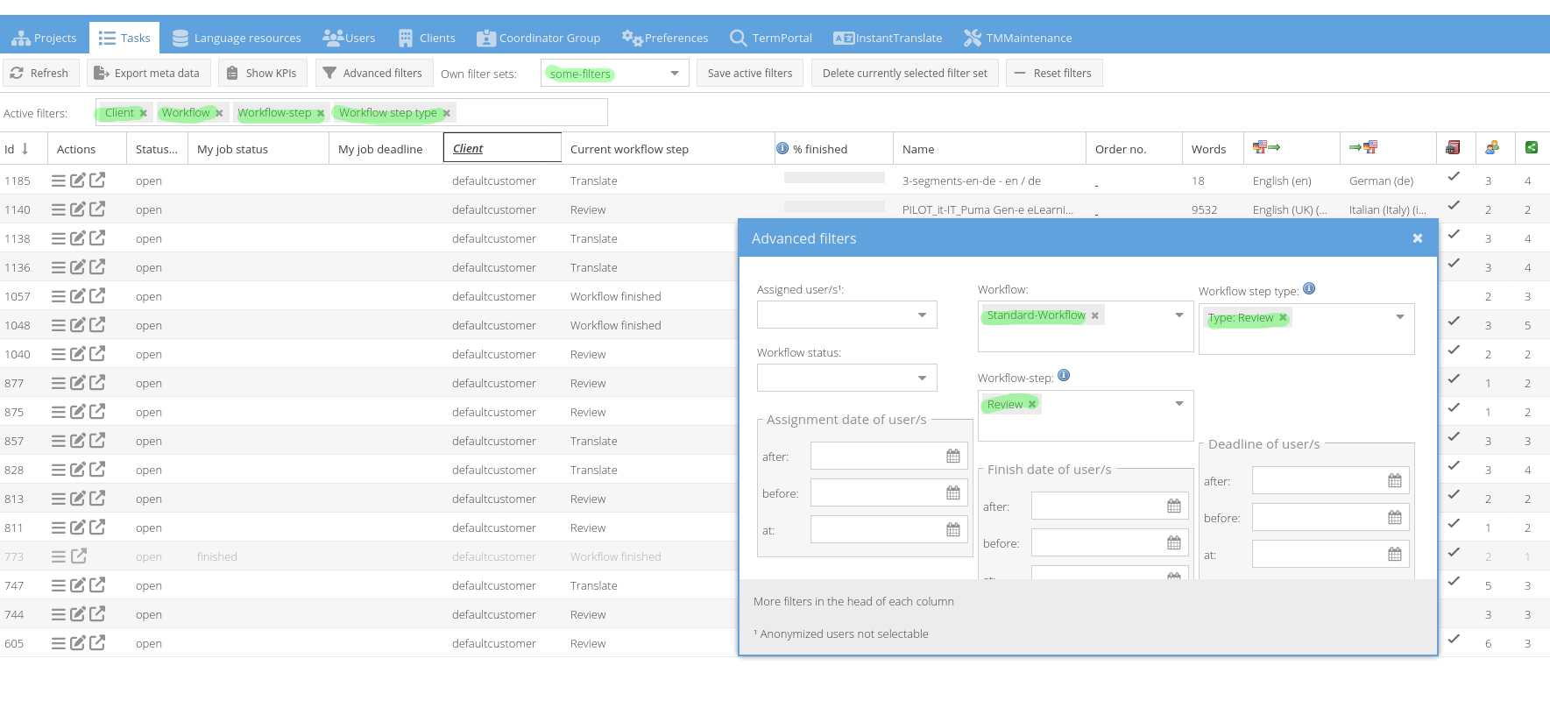
Task: Click info icon beside Workflow step type
Action: (x=1309, y=289)
